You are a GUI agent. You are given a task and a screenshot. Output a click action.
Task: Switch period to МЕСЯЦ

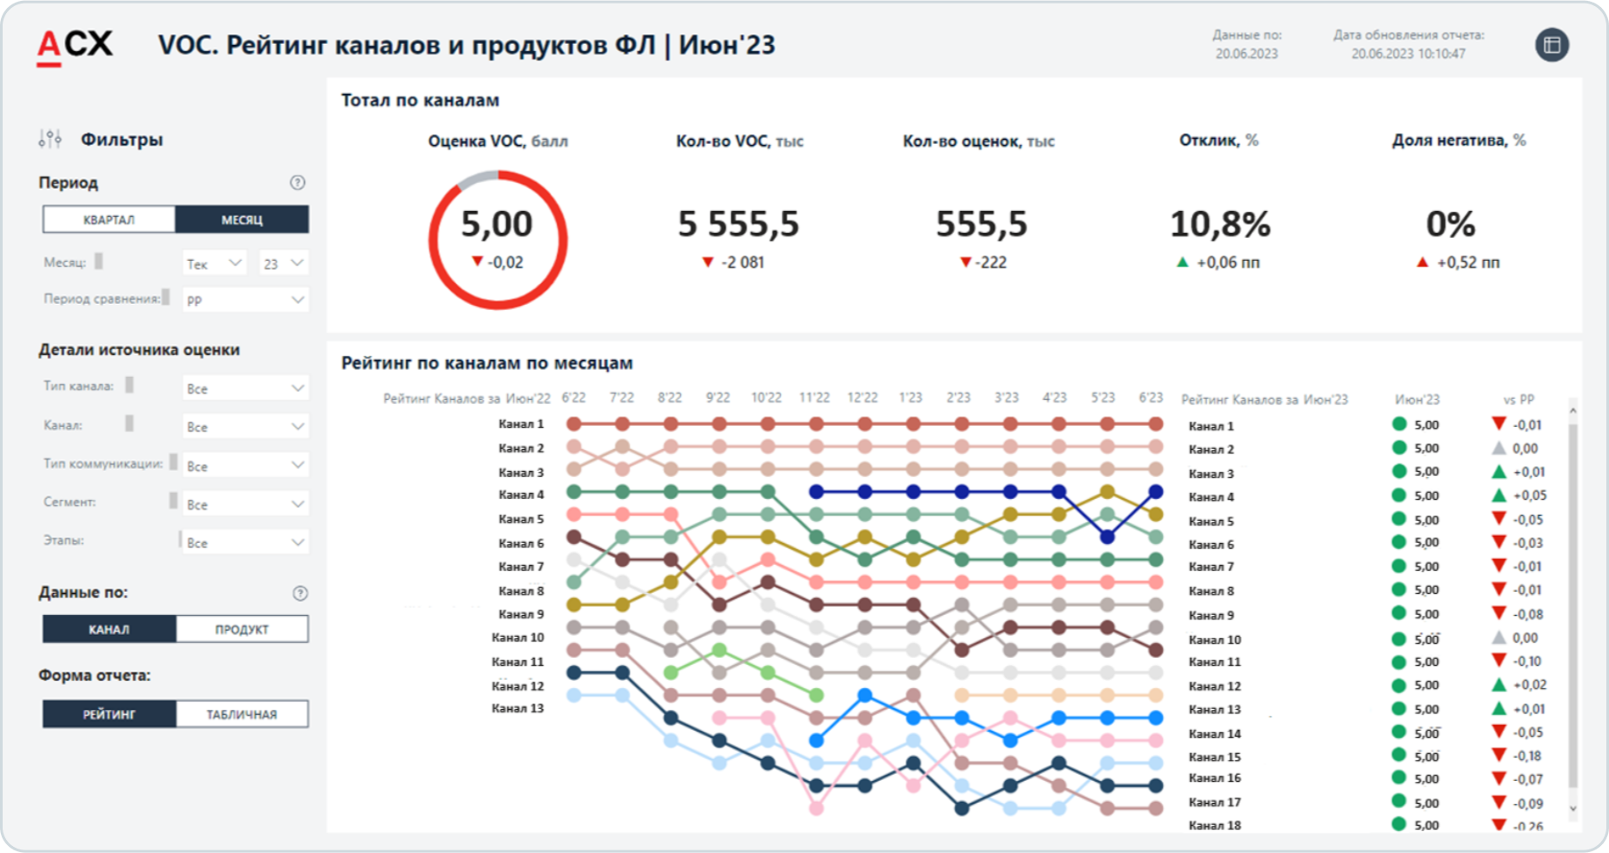click(242, 220)
